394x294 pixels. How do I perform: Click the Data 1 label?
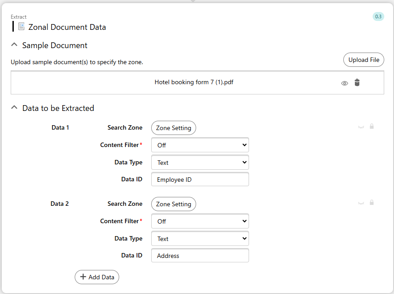(60, 127)
